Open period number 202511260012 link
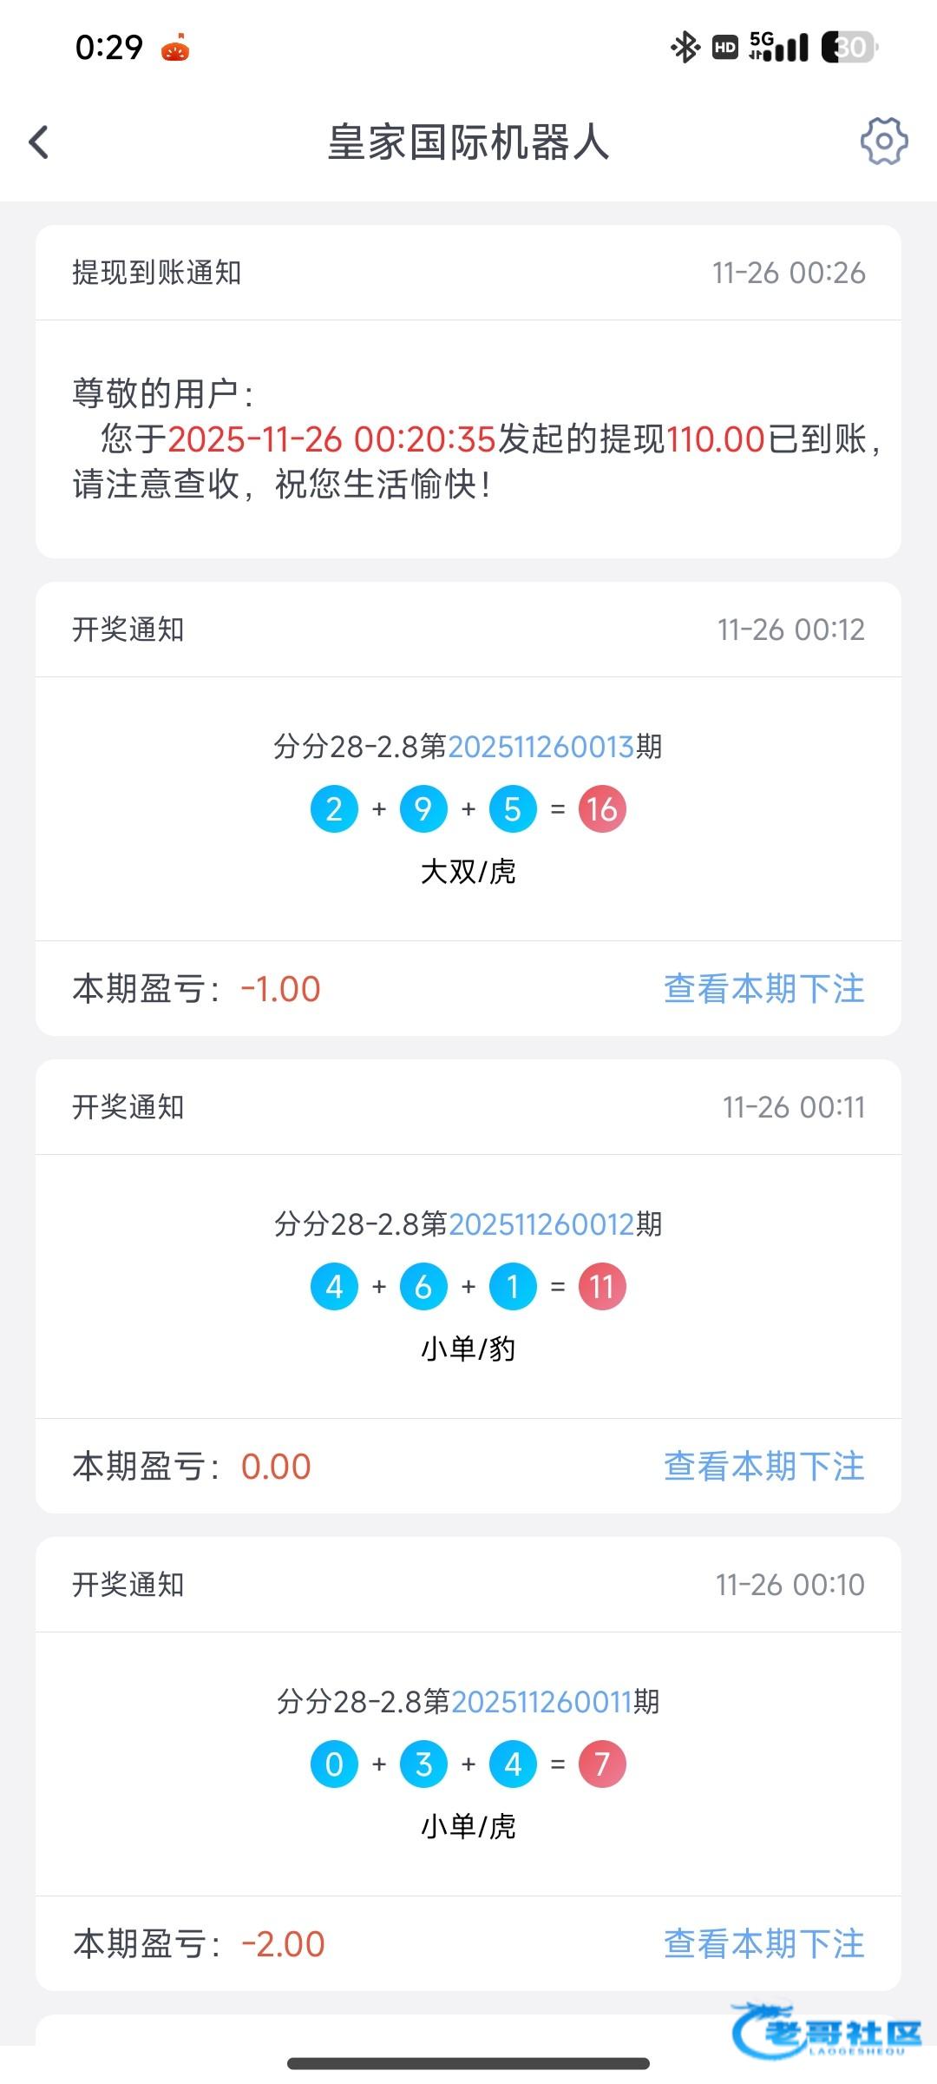This screenshot has height=2084, width=937. pyautogui.click(x=541, y=1224)
